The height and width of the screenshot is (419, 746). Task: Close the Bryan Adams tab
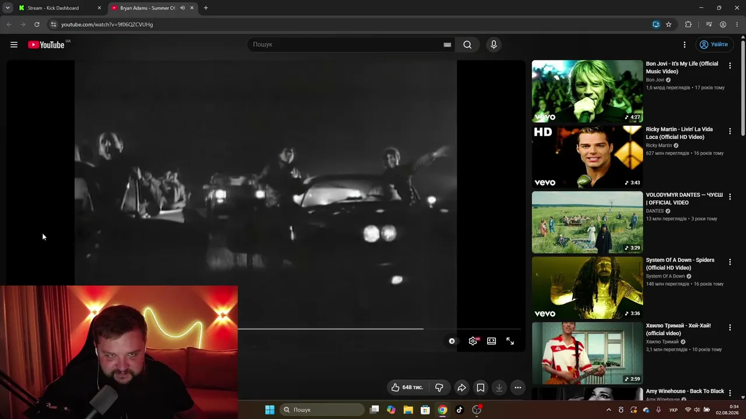click(192, 8)
